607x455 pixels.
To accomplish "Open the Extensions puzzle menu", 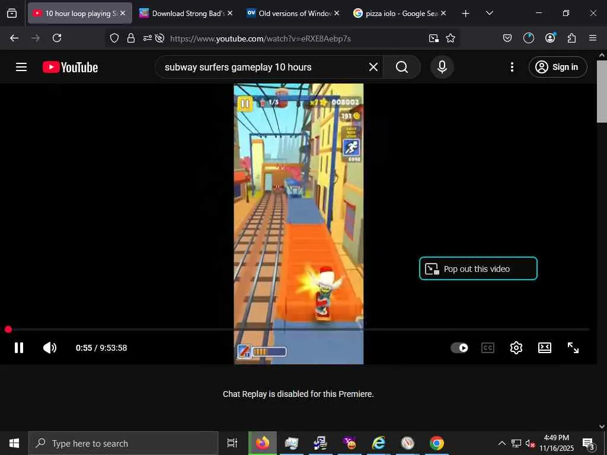I will (x=571, y=38).
